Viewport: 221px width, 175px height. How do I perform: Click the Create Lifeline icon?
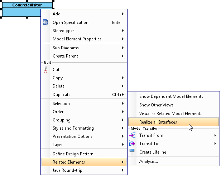click(x=132, y=152)
